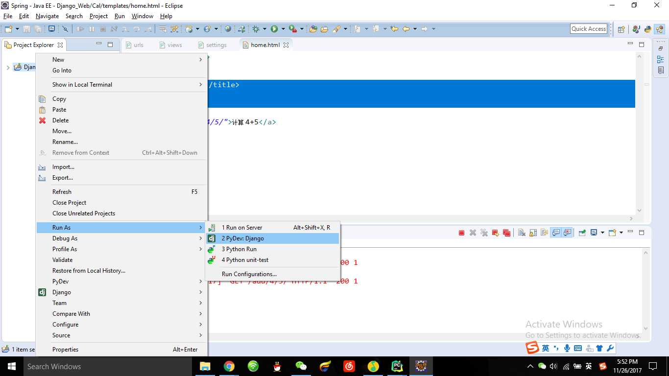Open the Display Selected Console dropdown arrow
This screenshot has width=669, height=376.
click(x=602, y=233)
